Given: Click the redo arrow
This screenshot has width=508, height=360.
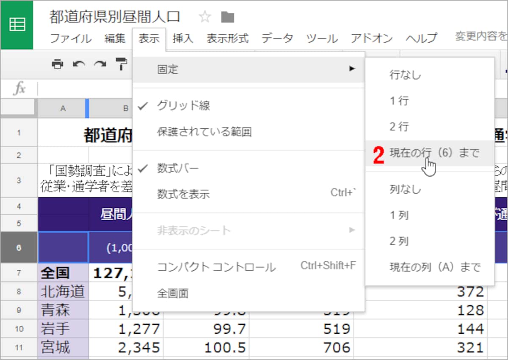Looking at the screenshot, I should [x=100, y=64].
